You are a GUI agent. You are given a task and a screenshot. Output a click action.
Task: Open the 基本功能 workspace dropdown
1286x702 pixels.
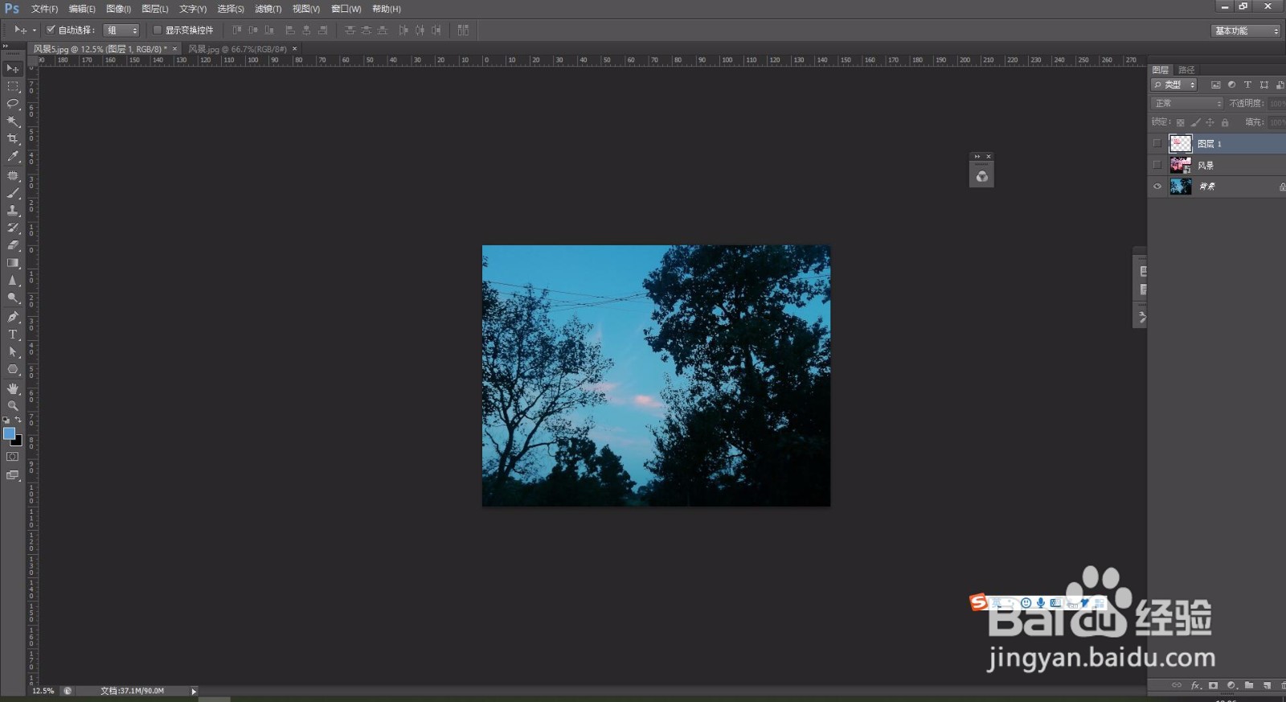[1246, 31]
